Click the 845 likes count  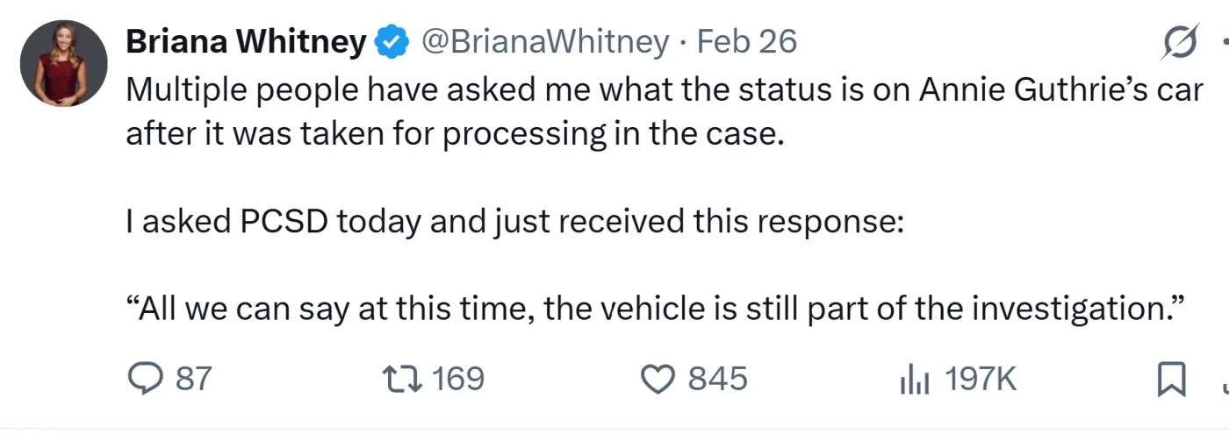[x=717, y=379]
